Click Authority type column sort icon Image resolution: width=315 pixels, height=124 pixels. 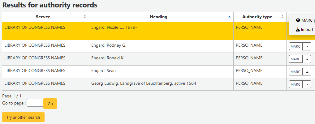282,17
